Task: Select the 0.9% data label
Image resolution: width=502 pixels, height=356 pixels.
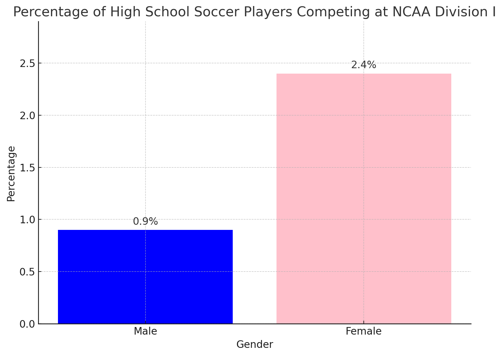Action: (x=145, y=221)
